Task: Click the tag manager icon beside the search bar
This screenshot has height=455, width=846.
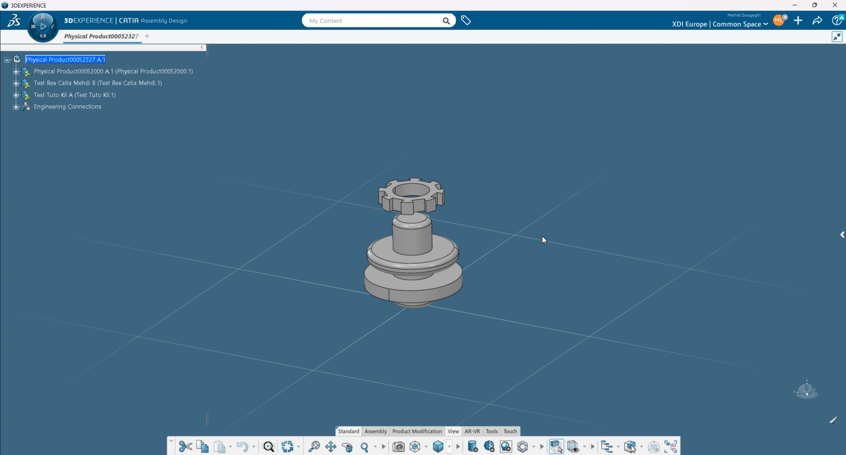Action: (x=466, y=20)
